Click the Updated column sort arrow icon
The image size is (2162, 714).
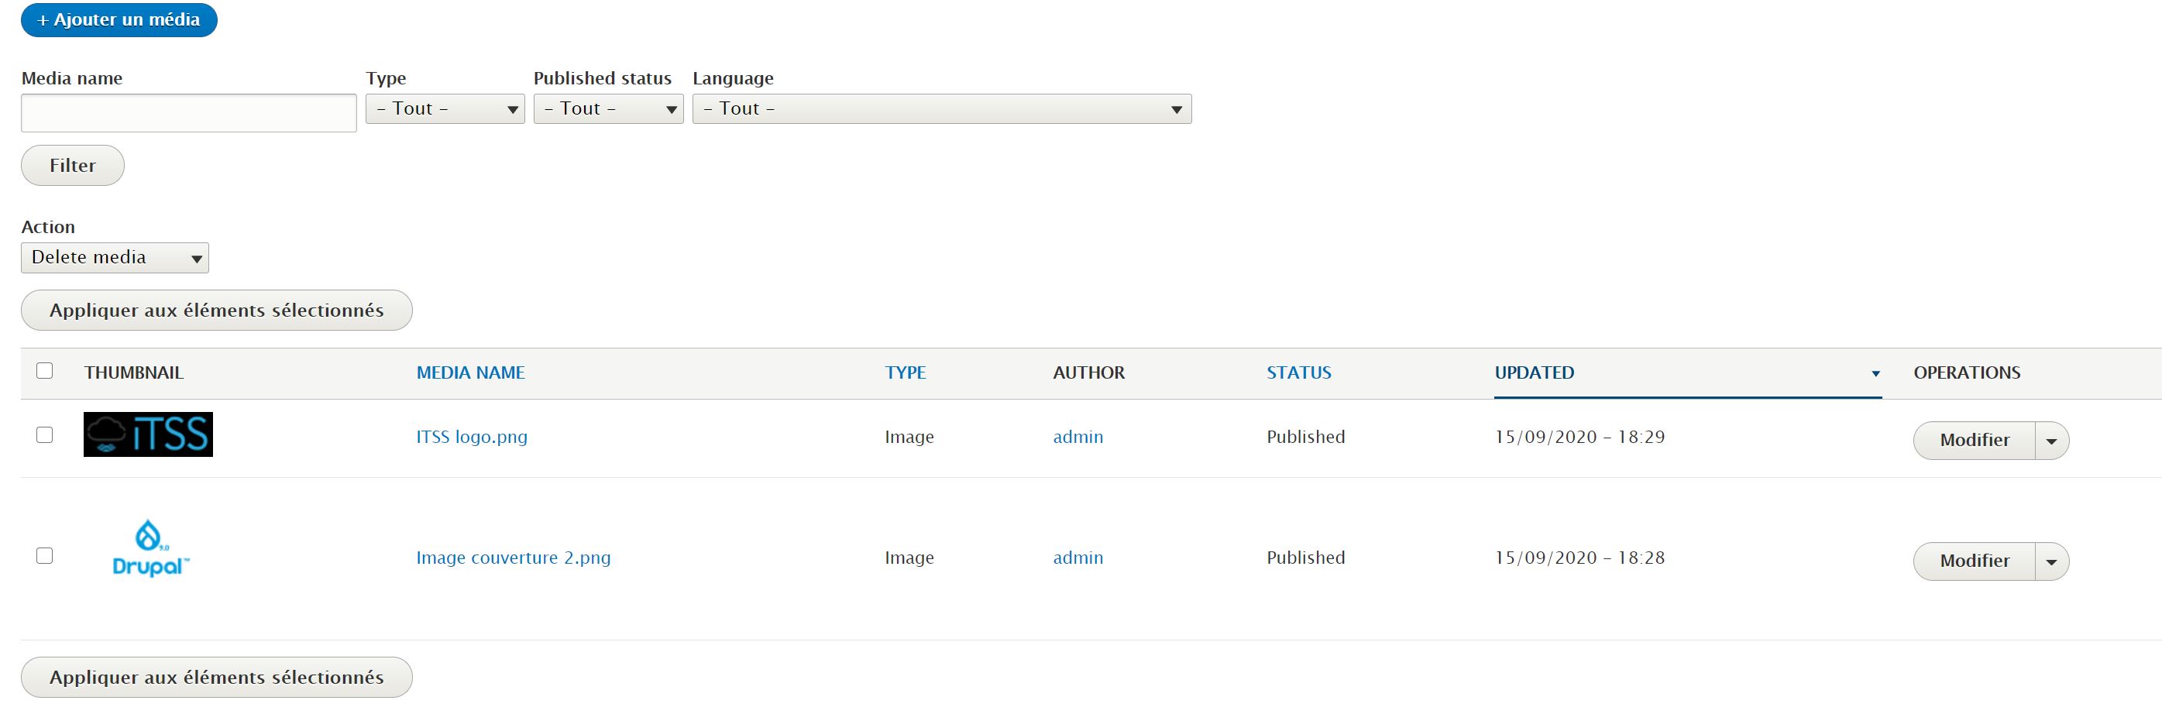1875,374
